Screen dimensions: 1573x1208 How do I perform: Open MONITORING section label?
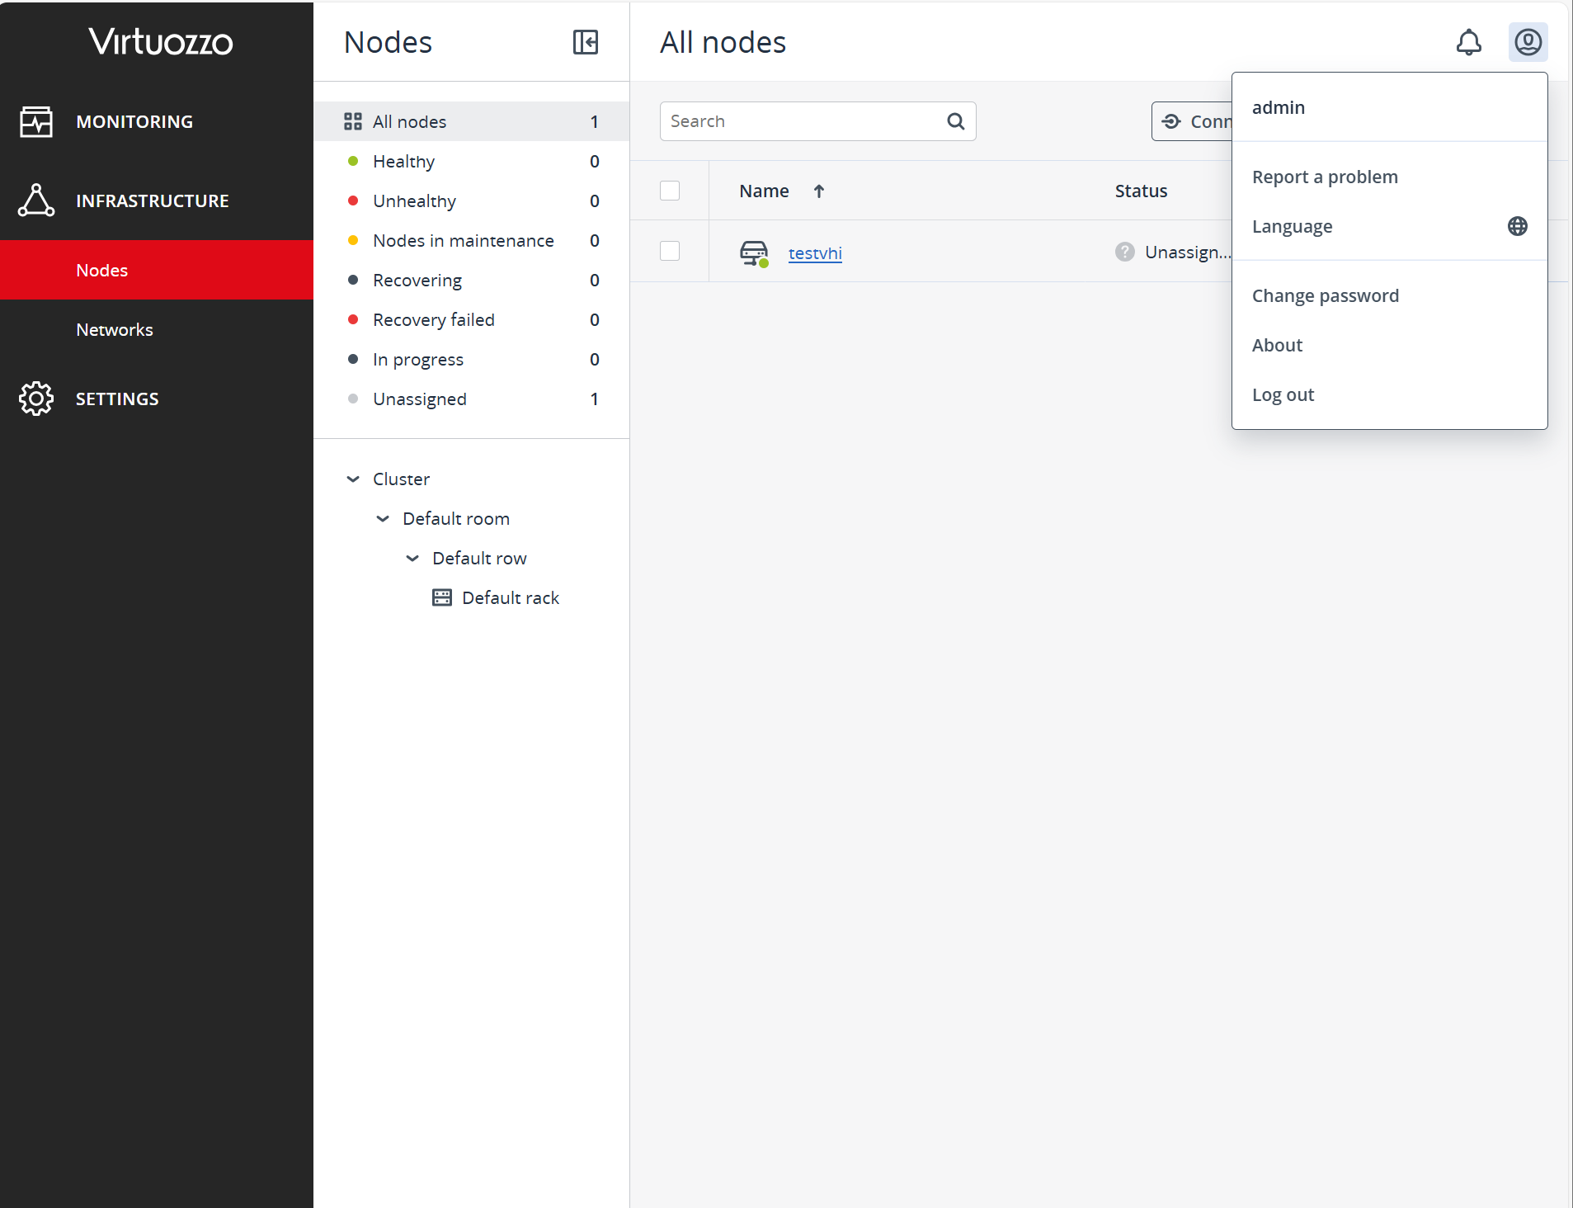pos(134,121)
